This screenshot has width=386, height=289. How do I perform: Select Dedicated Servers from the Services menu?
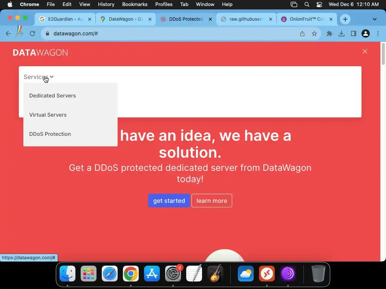(x=52, y=96)
